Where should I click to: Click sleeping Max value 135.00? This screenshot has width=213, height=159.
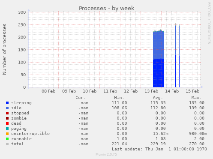click(x=197, y=103)
